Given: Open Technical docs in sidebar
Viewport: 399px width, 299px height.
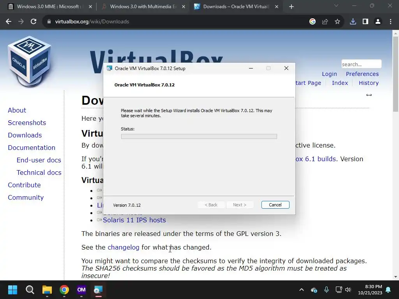Looking at the screenshot, I should point(39,172).
